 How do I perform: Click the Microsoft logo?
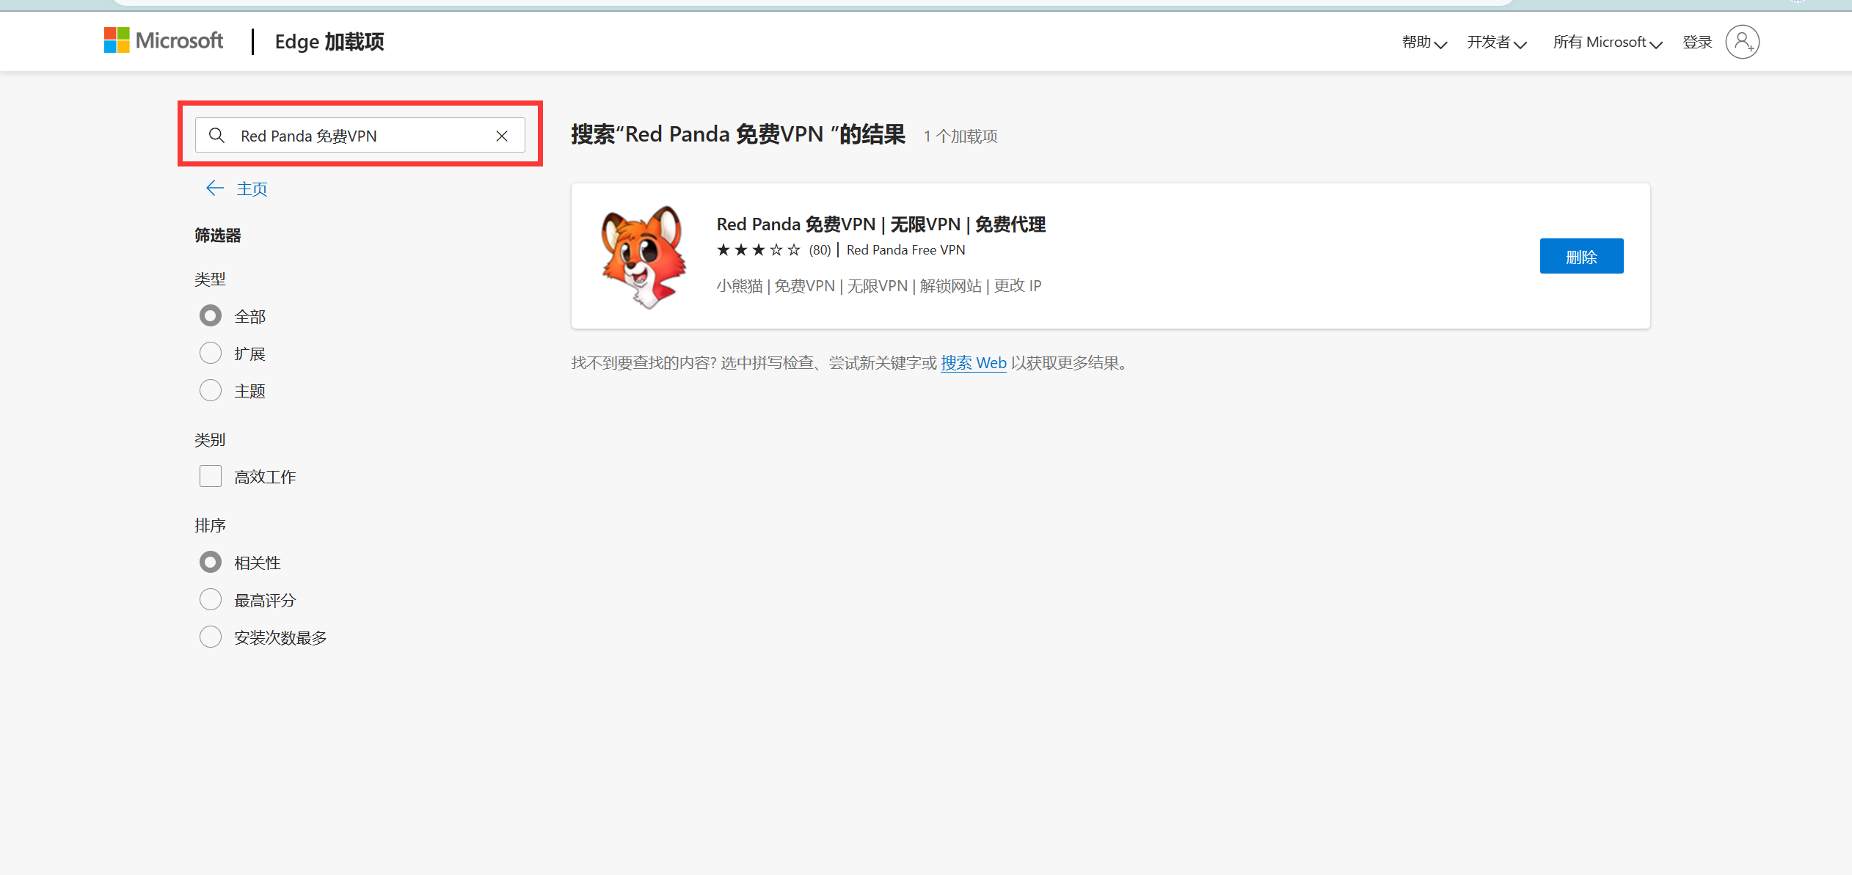[x=163, y=40]
